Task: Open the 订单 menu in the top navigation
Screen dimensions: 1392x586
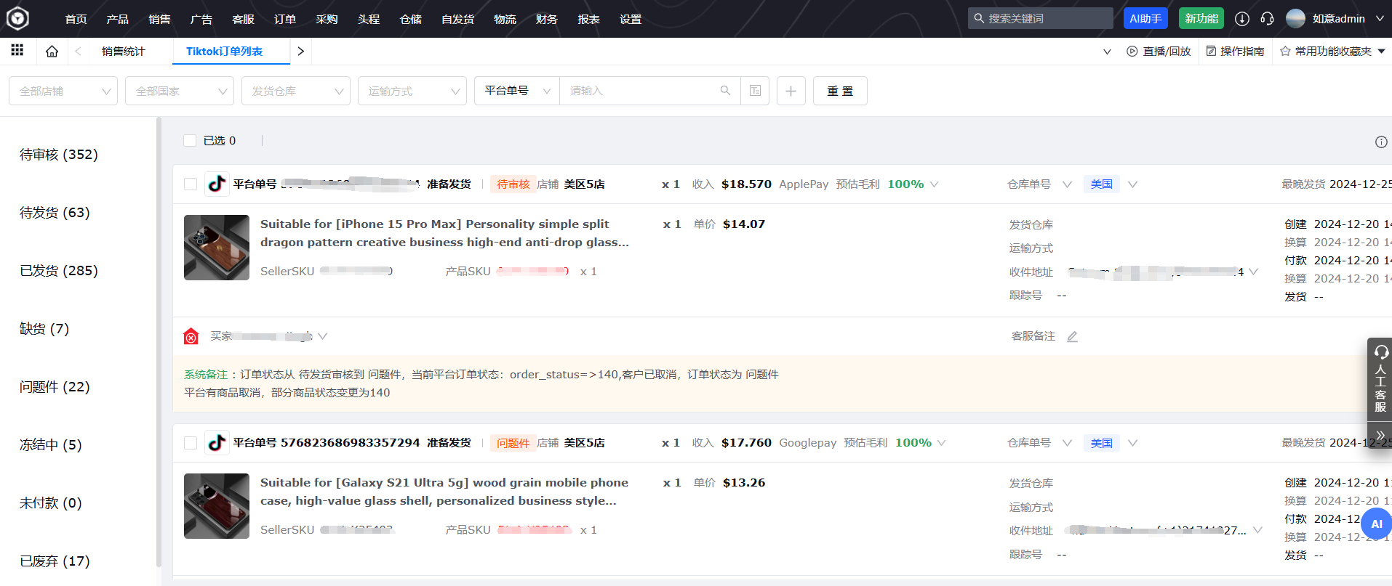Action: pos(285,19)
